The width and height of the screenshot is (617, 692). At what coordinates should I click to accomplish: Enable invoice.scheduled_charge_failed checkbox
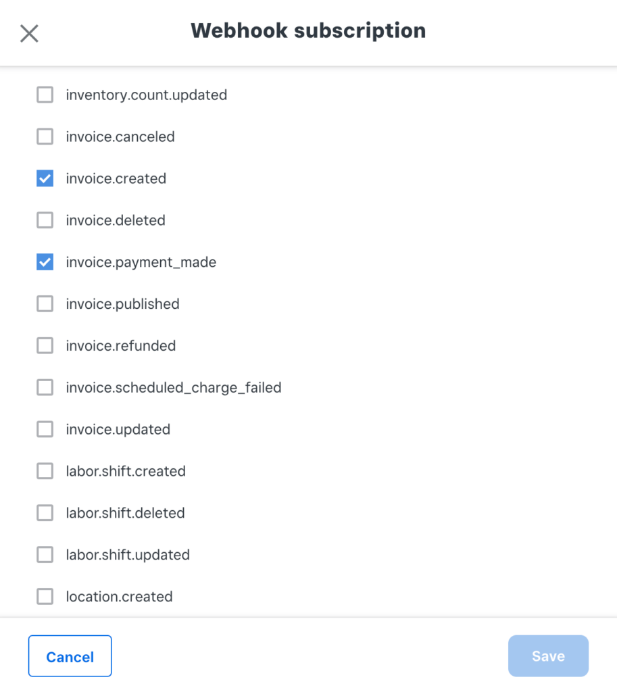45,387
